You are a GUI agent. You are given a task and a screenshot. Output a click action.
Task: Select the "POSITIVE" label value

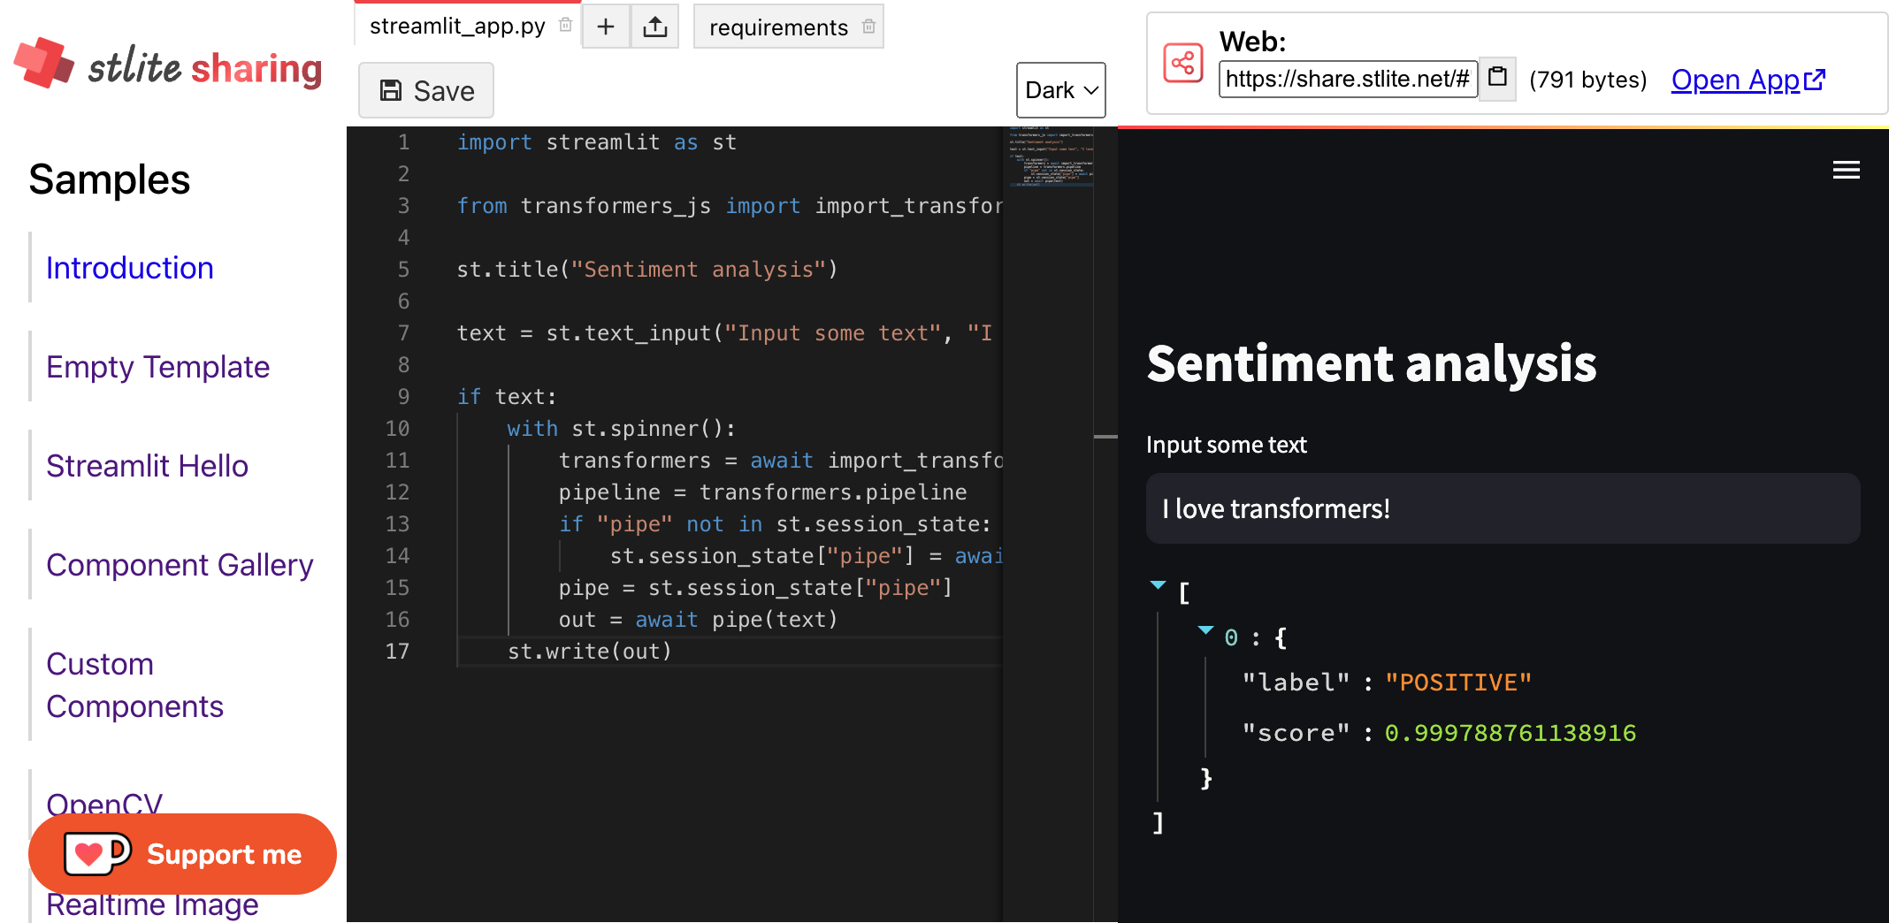pos(1458,683)
